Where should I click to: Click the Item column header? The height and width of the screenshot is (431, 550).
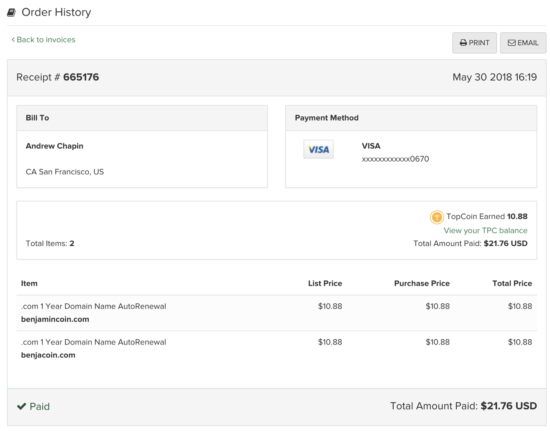[29, 283]
